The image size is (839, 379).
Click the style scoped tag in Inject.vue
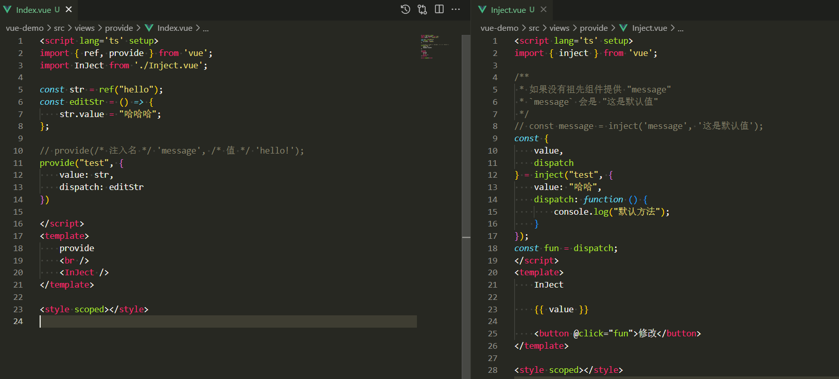(x=569, y=370)
